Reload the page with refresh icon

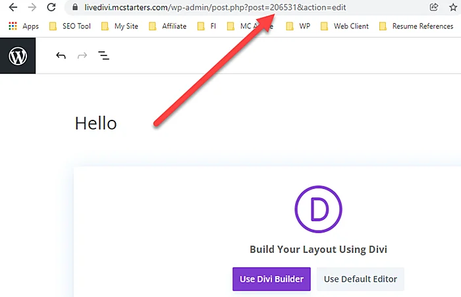click(x=51, y=7)
